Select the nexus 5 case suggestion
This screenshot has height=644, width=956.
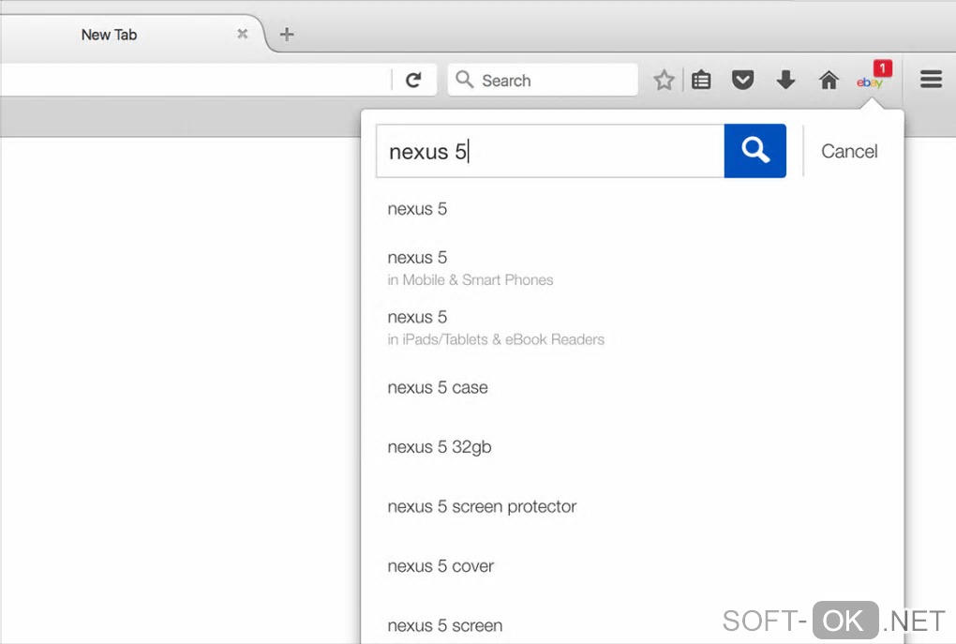point(438,387)
